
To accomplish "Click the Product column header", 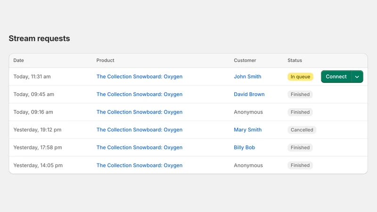I will pos(105,60).
